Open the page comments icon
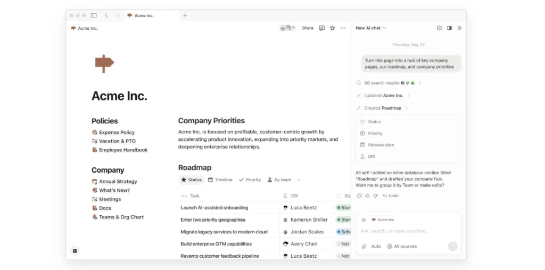 [x=321, y=28]
